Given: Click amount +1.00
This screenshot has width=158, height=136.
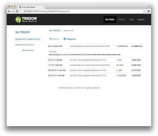Looking at the screenshot, I should 118,60.
